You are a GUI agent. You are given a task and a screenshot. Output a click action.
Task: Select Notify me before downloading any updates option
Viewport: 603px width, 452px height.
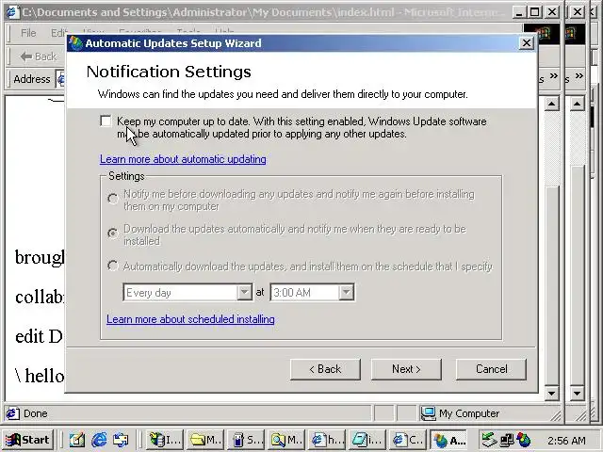click(x=113, y=199)
